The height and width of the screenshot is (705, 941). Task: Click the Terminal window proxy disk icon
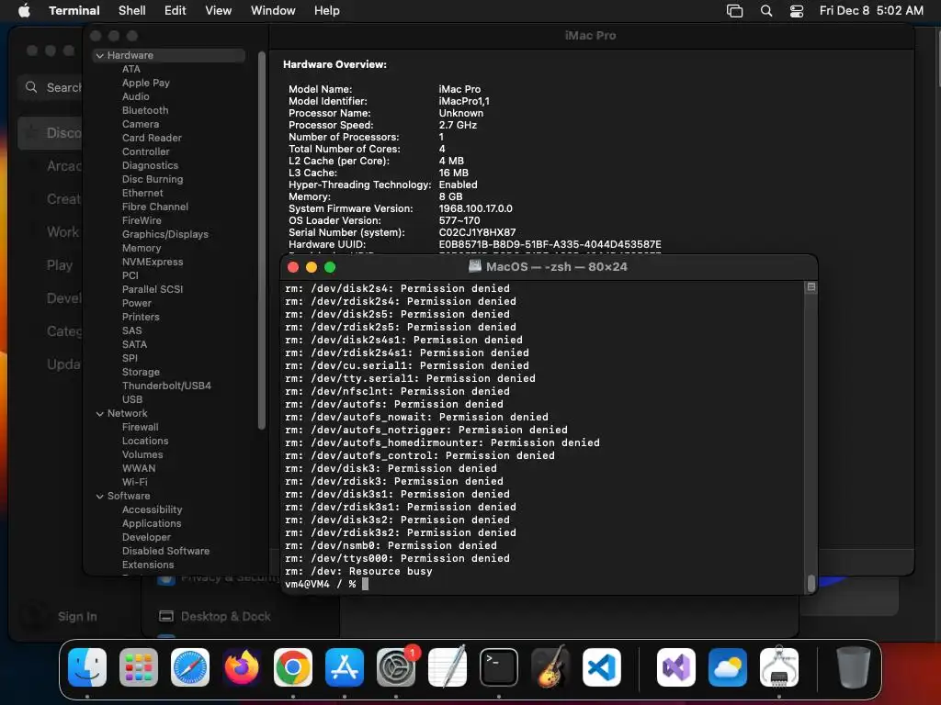pyautogui.click(x=475, y=266)
